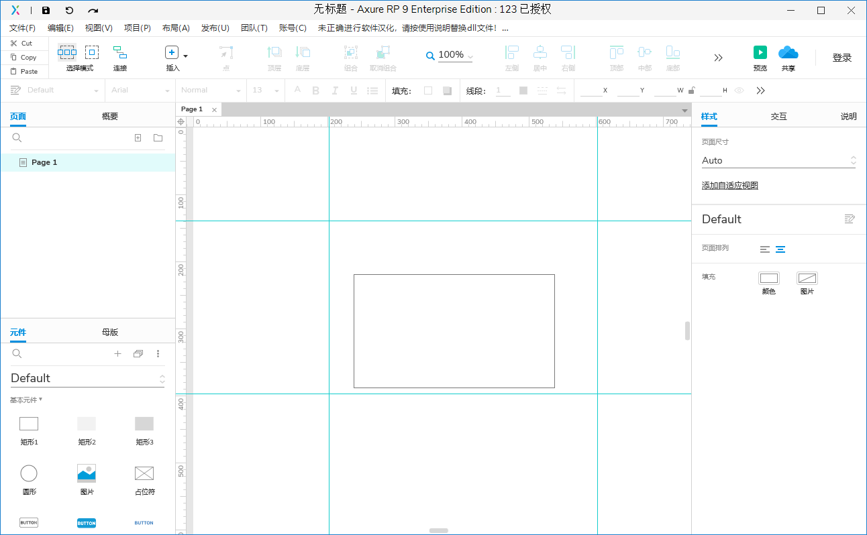The width and height of the screenshot is (867, 535).
Task: Open the 编辑(E) menu
Action: point(60,28)
